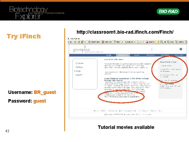Screen dimensions: 189x142
Task: Open the dropdown arrow left of Bookmarks
Action: pos(85,42)
